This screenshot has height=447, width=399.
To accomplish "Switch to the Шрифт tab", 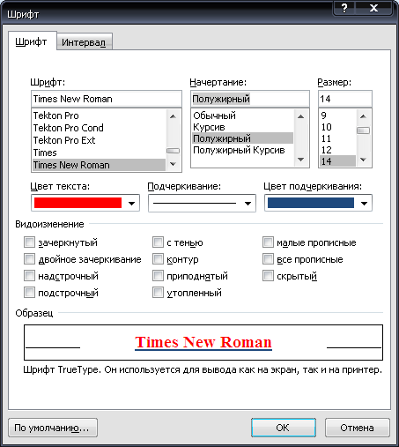I will [32, 41].
